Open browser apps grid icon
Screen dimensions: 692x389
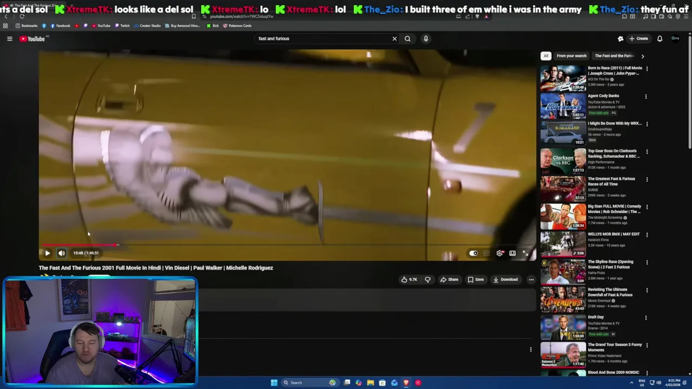(x=5, y=25)
